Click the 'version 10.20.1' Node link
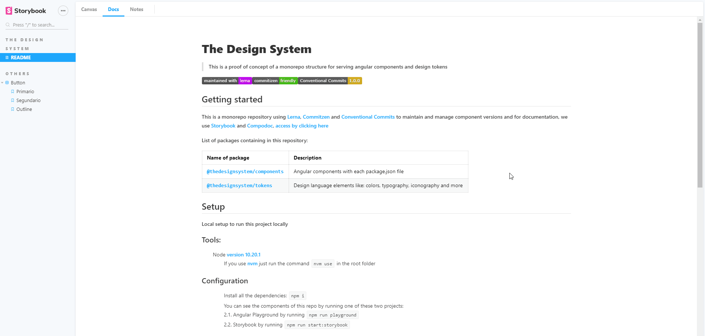This screenshot has height=336, width=705. point(244,255)
